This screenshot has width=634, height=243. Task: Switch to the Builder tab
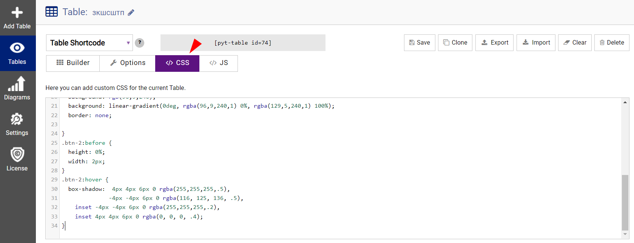(73, 63)
